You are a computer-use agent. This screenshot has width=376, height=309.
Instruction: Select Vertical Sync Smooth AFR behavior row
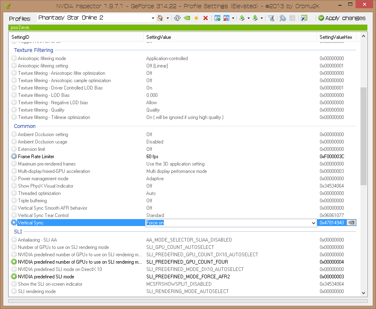[184, 208]
